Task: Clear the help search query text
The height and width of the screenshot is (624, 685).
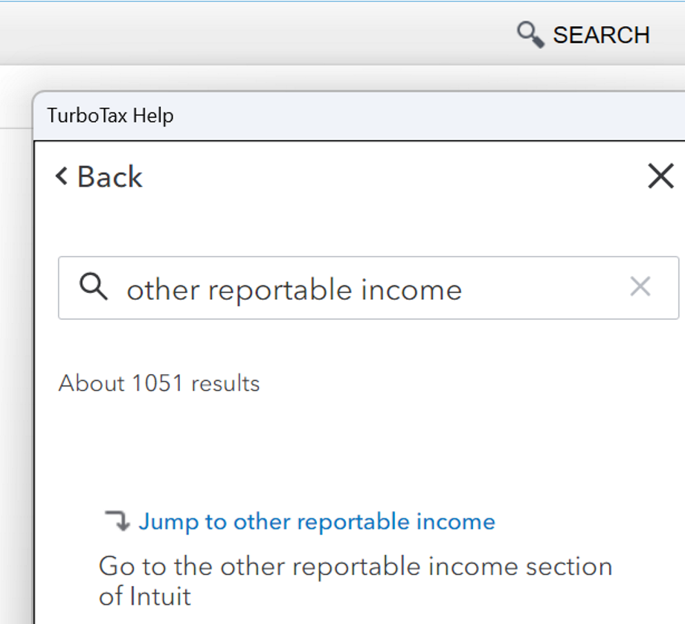Action: click(640, 287)
